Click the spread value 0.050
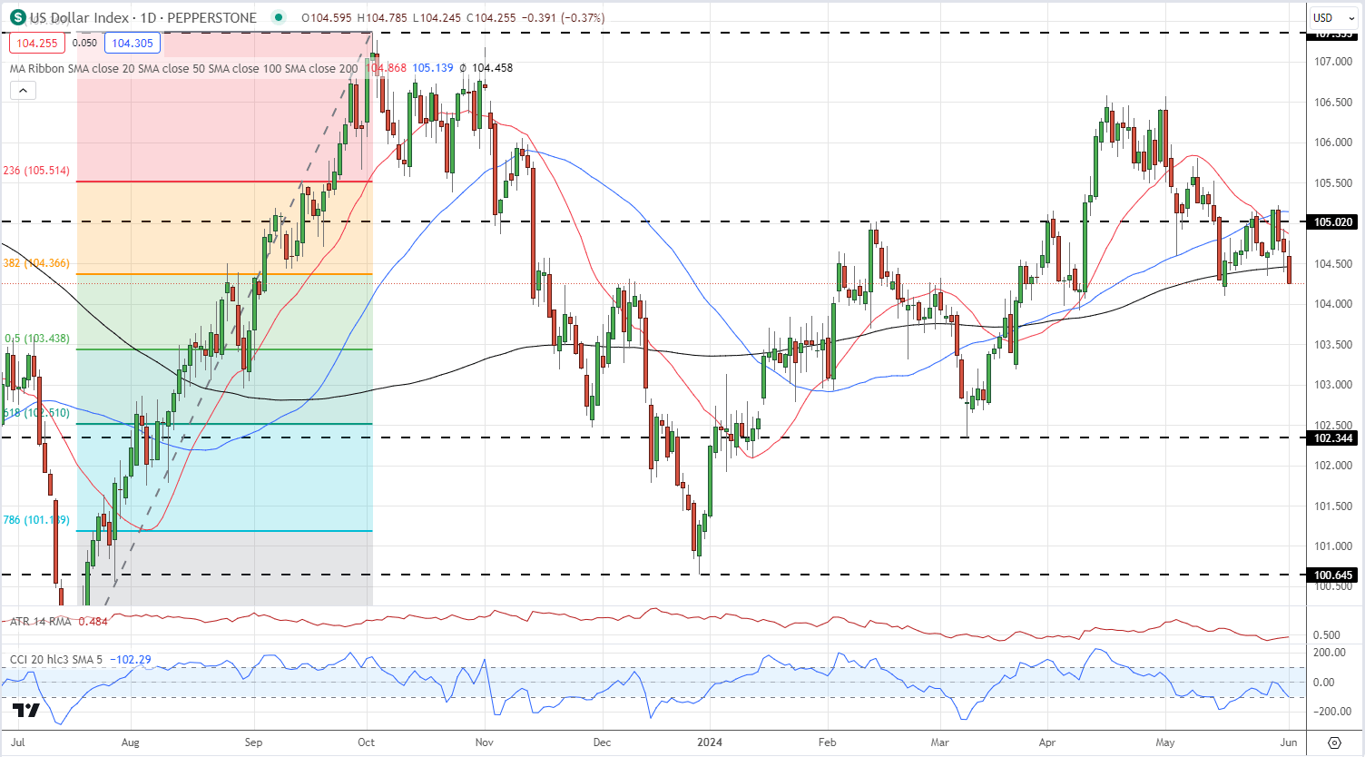Image resolution: width=1365 pixels, height=757 pixels. 84,43
